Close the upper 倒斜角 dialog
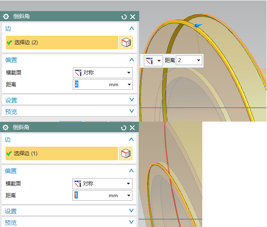This screenshot has height=227, width=267. (132, 17)
